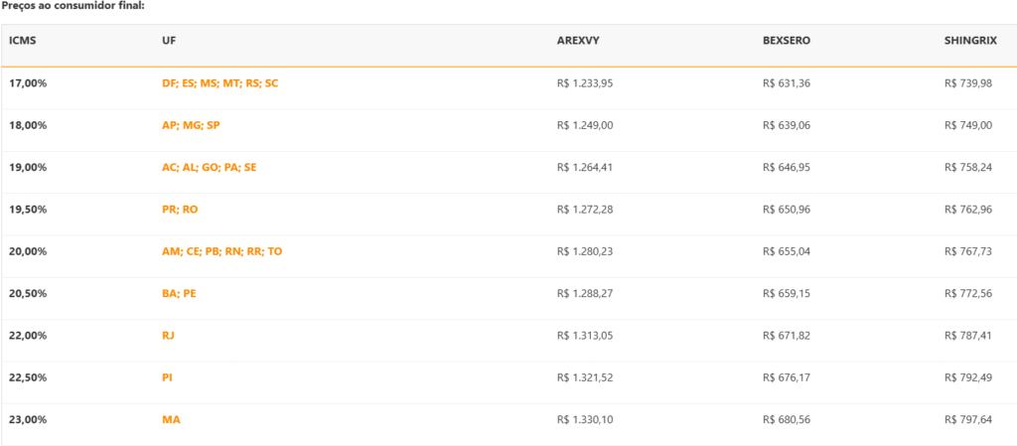
Task: Click the 'BA; PE' states link
Action: click(x=179, y=294)
